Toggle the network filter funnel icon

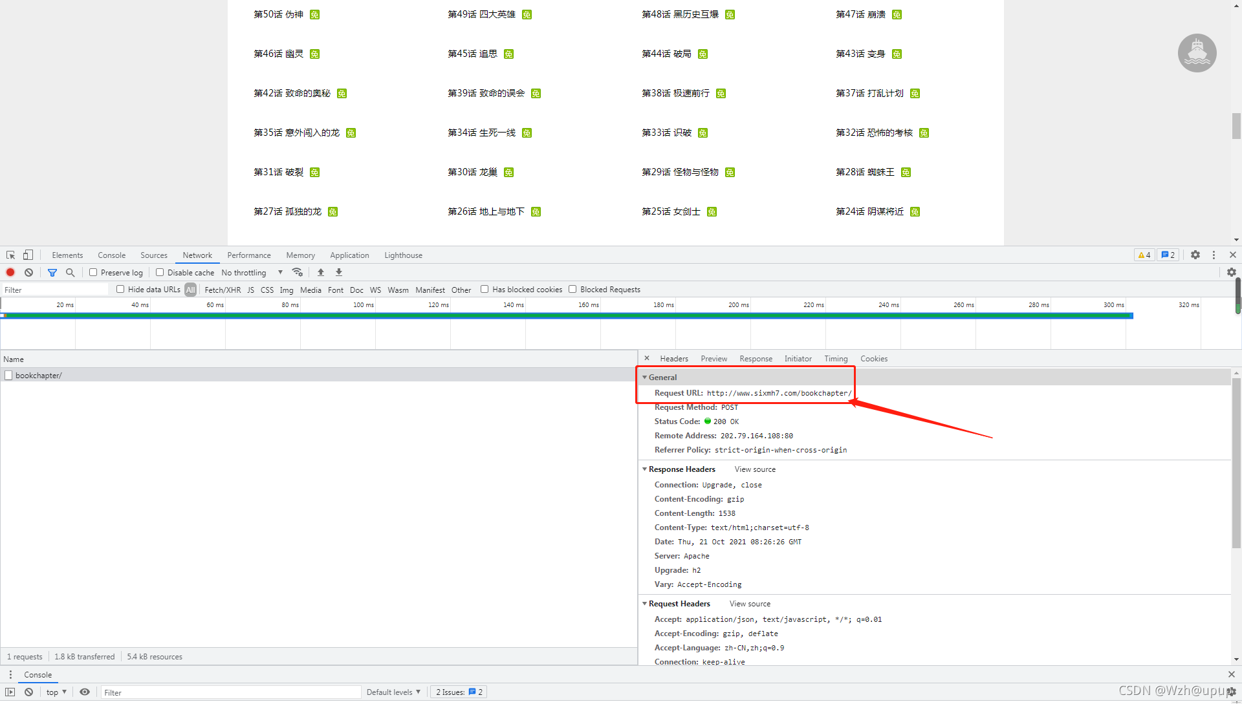[52, 272]
